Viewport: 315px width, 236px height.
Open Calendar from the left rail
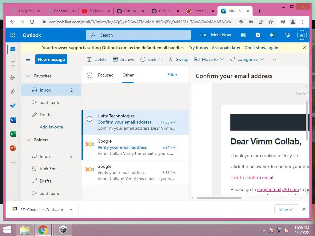(13, 63)
